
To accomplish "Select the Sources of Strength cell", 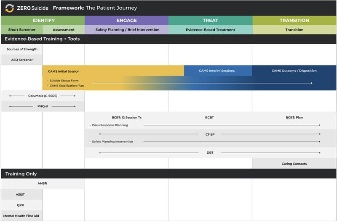I will tap(22, 49).
